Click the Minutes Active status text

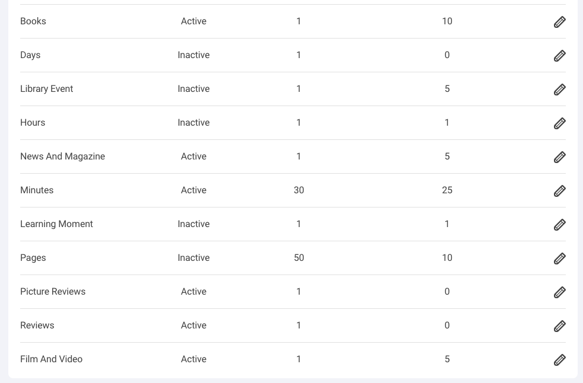click(194, 190)
